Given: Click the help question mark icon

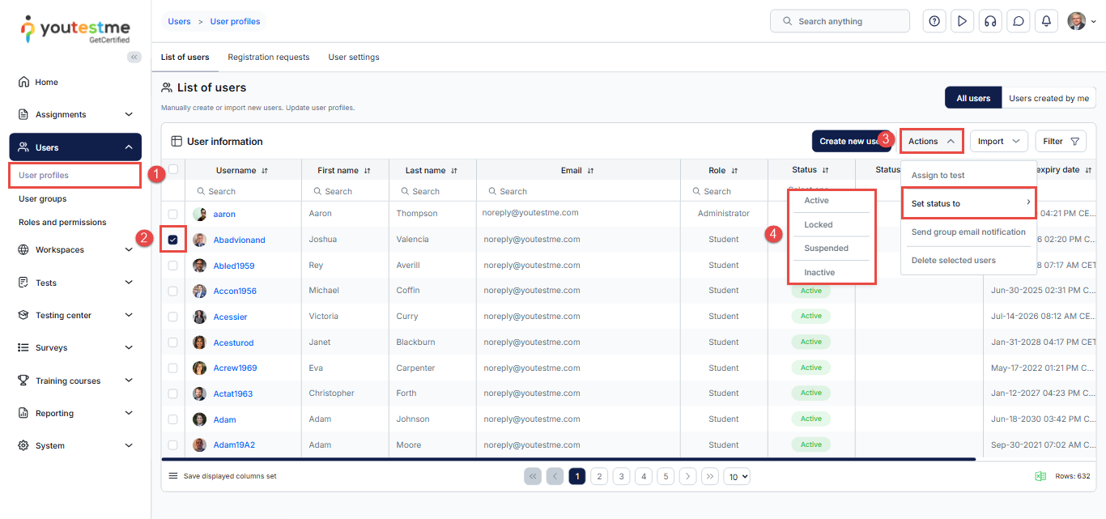Looking at the screenshot, I should click(x=934, y=22).
